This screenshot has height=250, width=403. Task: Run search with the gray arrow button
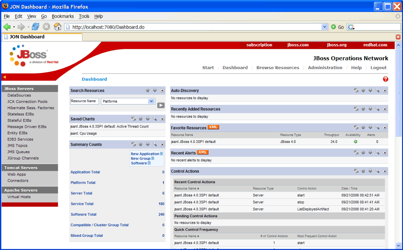pos(161,106)
